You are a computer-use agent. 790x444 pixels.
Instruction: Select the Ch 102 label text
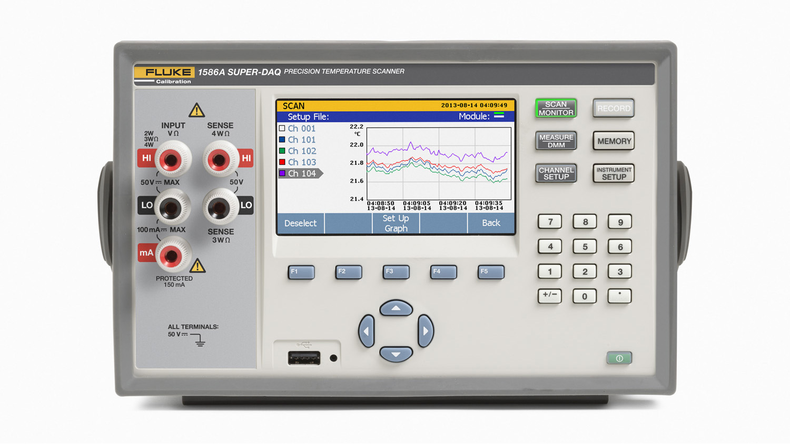point(302,151)
